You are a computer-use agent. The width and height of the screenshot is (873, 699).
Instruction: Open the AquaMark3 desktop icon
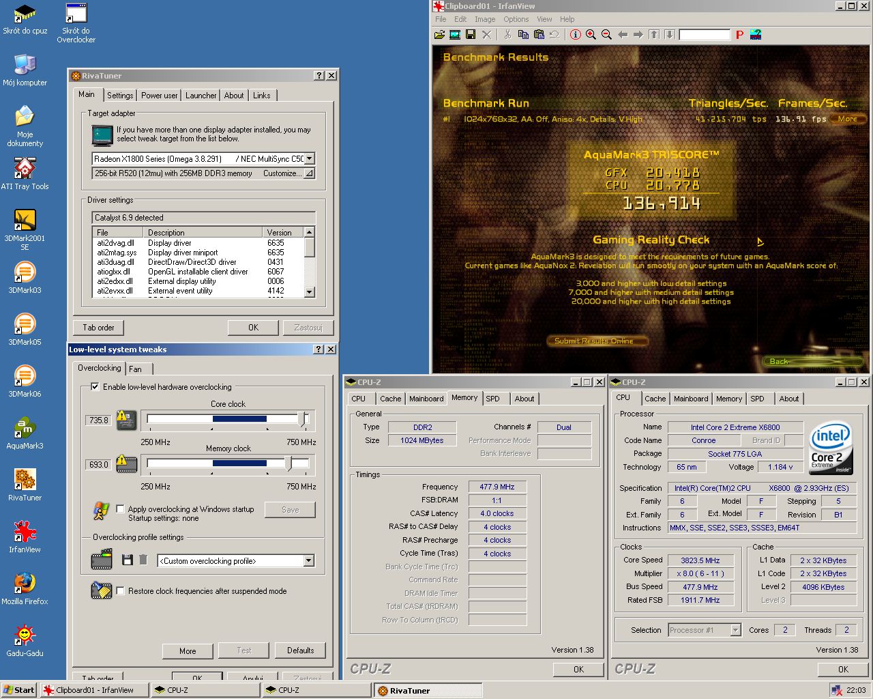pyautogui.click(x=25, y=433)
